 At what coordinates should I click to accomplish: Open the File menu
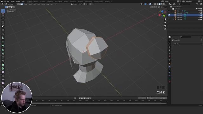tap(5, 1)
